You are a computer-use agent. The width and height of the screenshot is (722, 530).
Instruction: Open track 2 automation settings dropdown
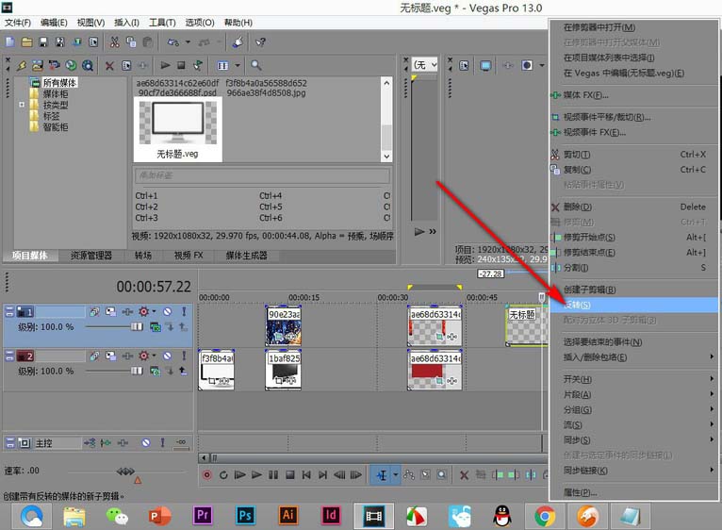[x=154, y=356]
